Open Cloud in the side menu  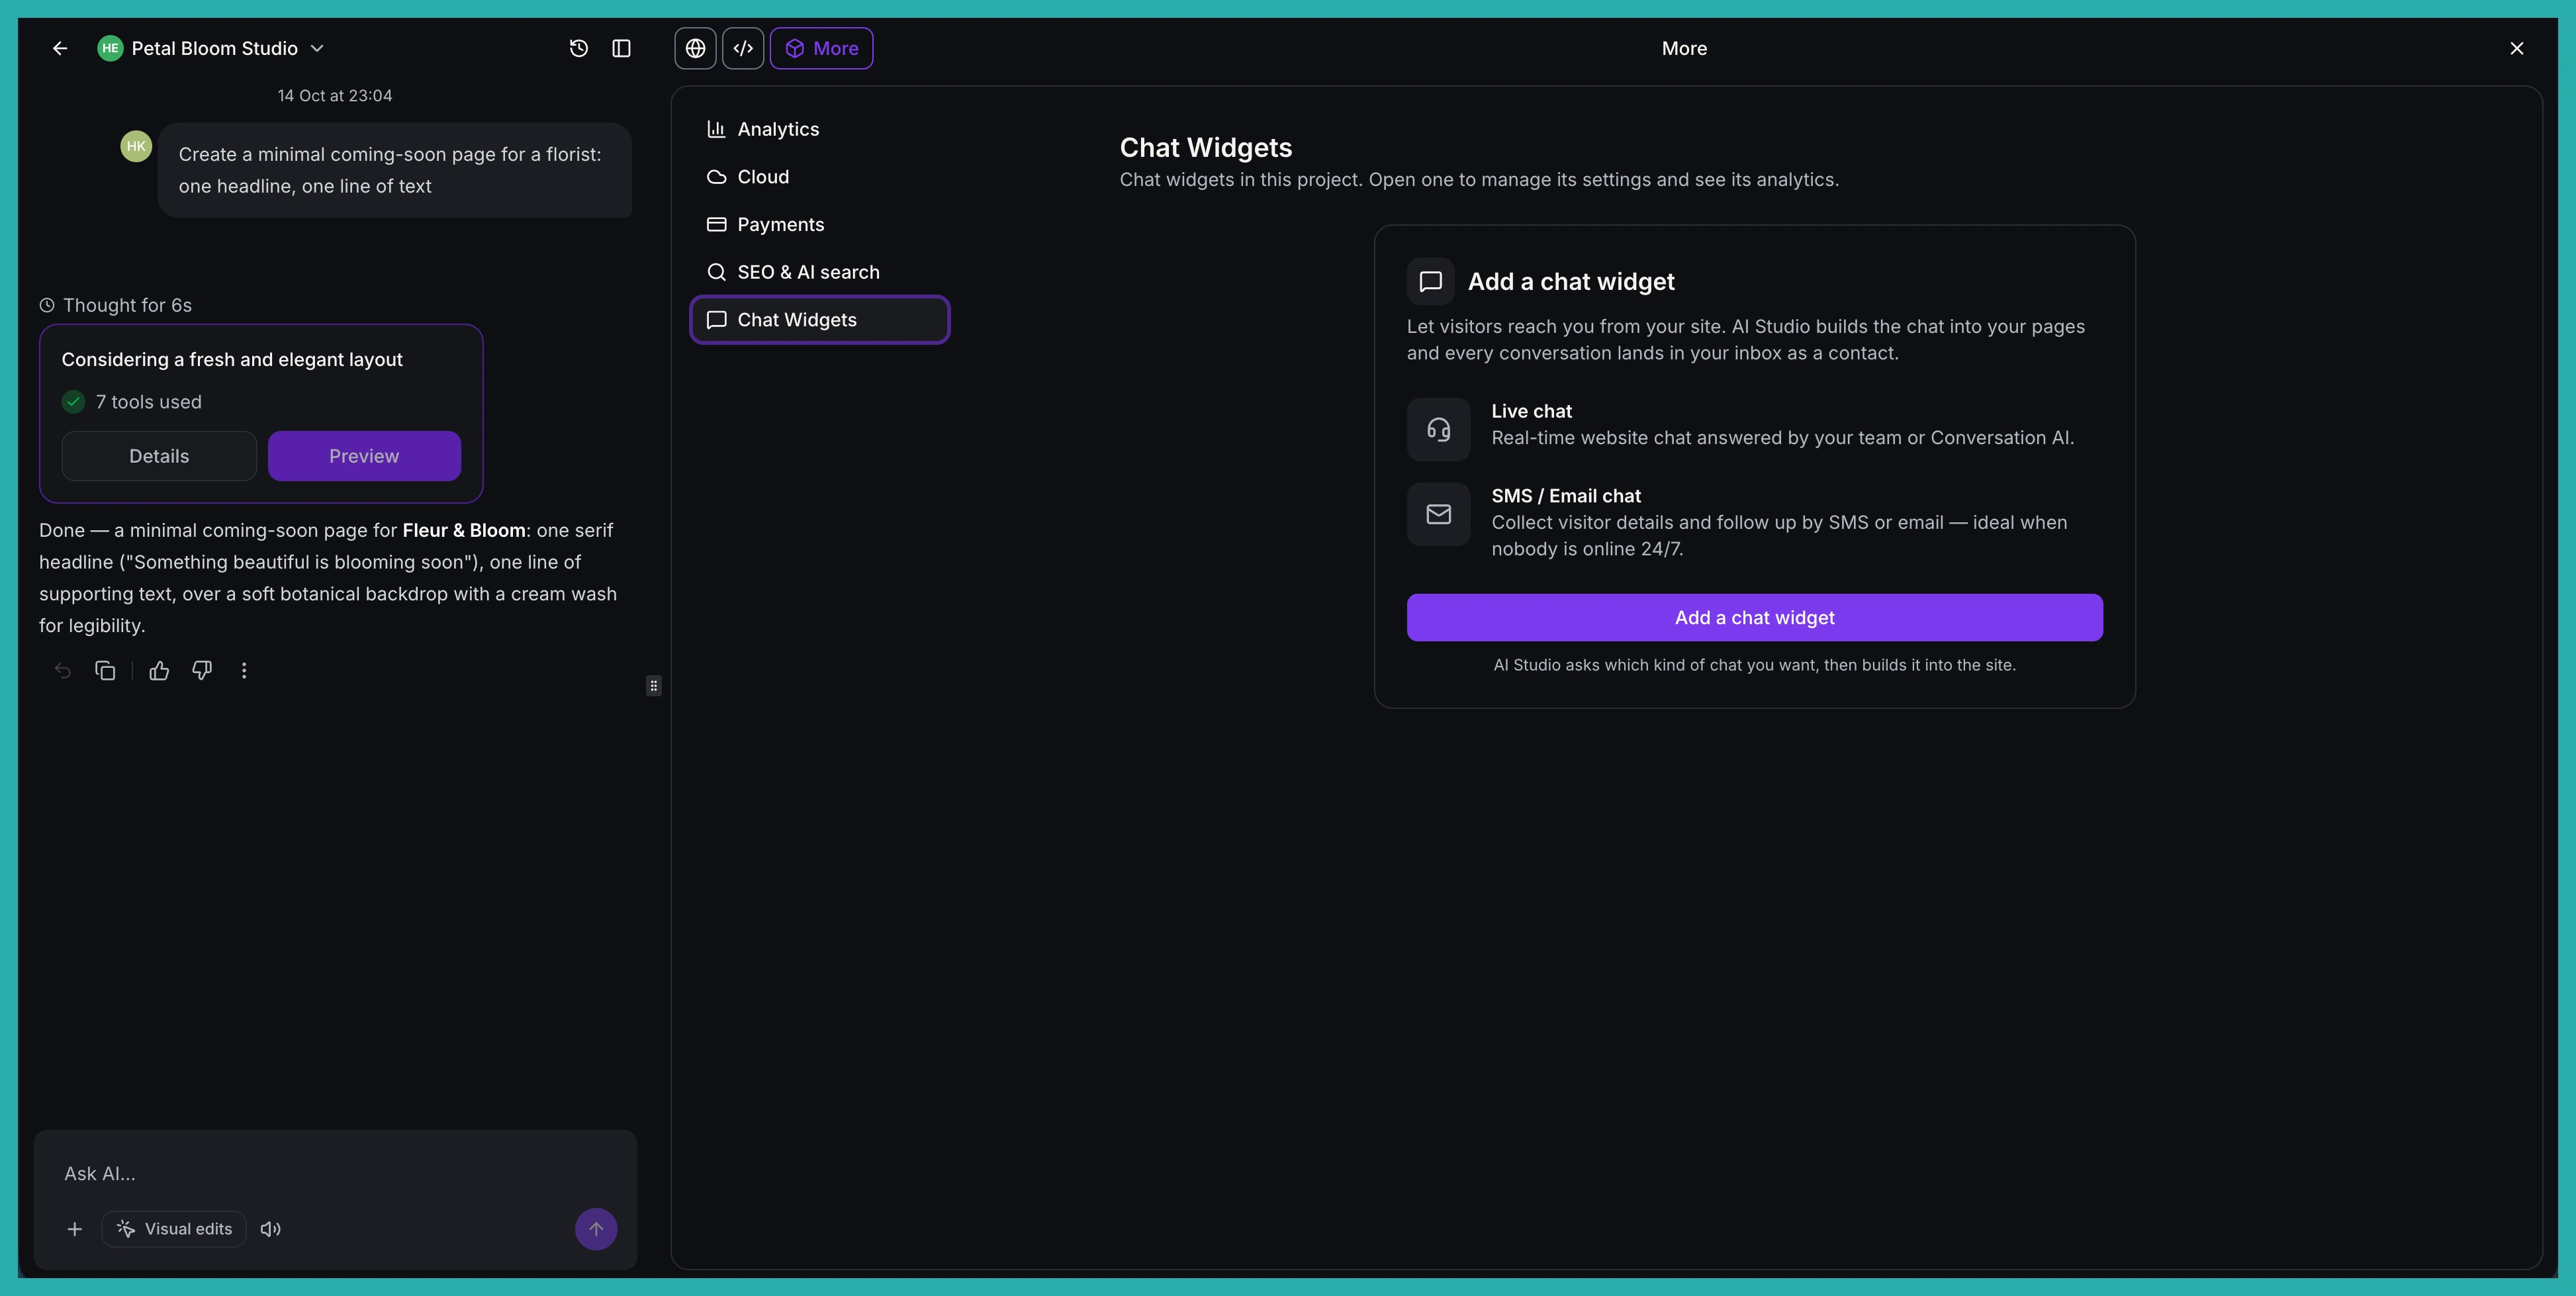(819, 177)
